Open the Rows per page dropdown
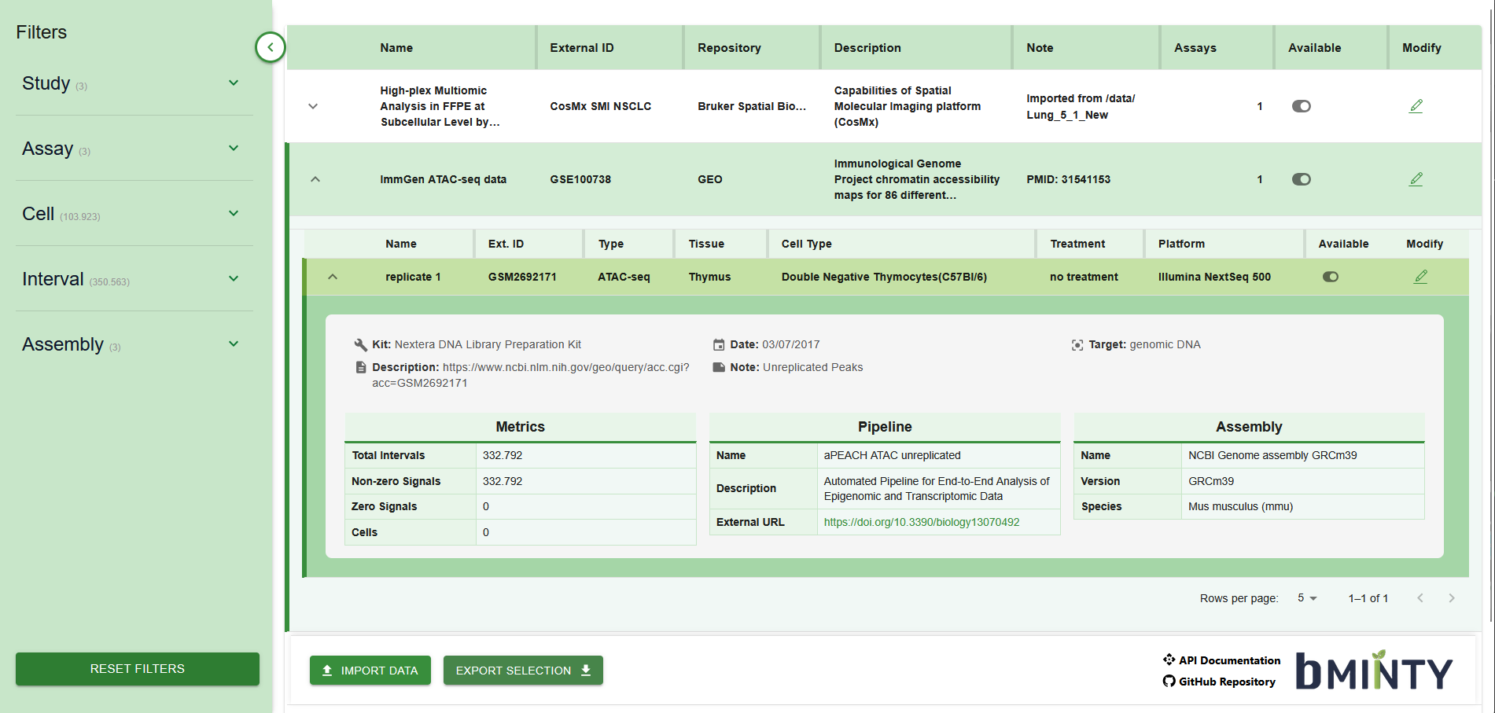Image resolution: width=1495 pixels, height=713 pixels. (x=1306, y=598)
